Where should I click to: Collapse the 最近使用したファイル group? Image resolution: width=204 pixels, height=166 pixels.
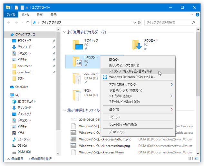click(64, 110)
